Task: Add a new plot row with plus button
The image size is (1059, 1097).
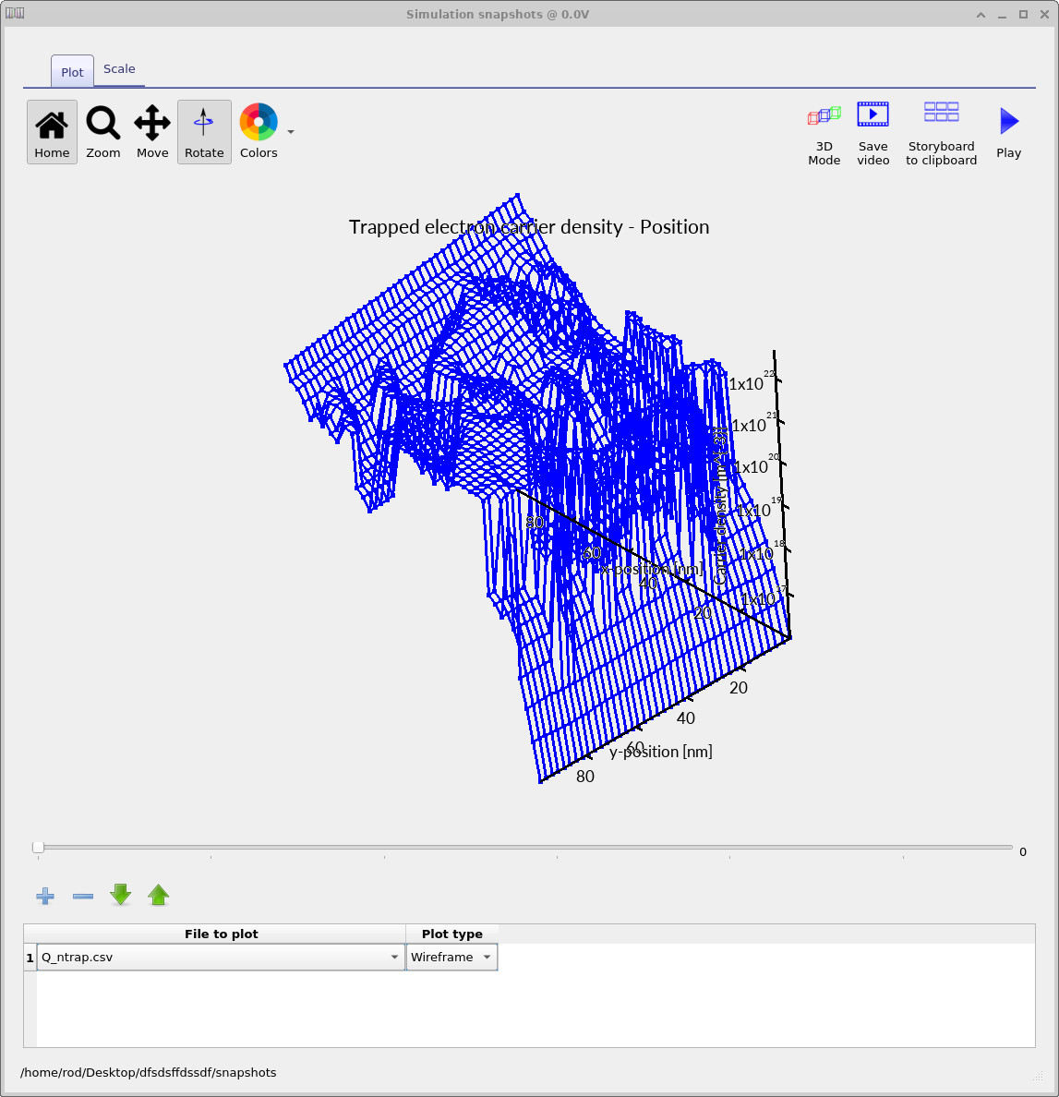Action: (44, 895)
